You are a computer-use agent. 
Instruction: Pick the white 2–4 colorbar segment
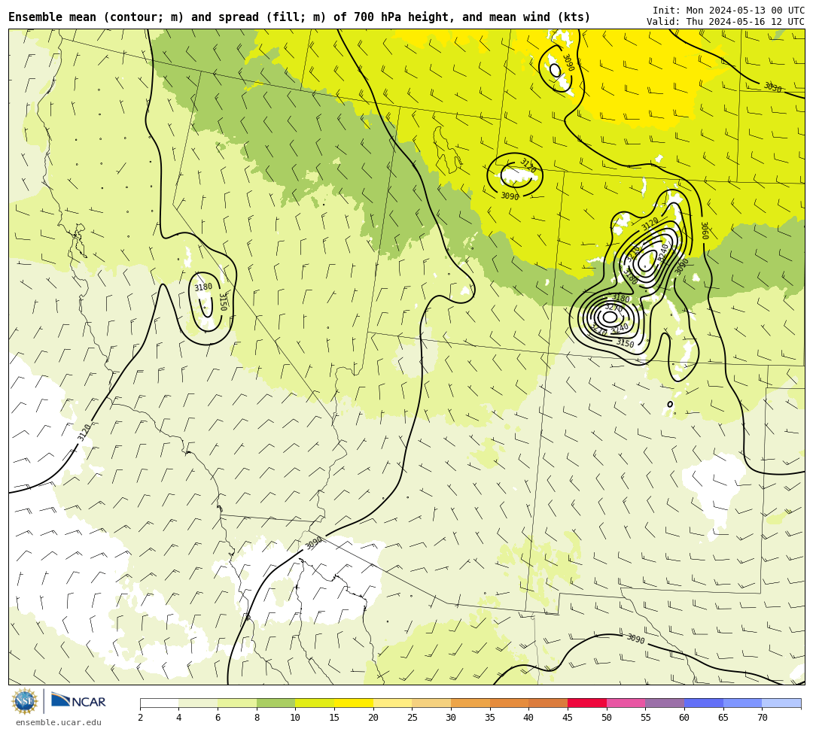159,703
